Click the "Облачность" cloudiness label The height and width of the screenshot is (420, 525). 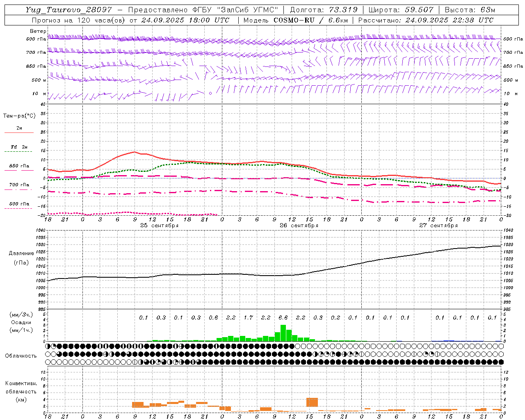pos(21,356)
